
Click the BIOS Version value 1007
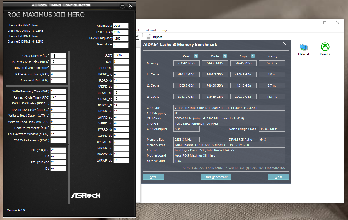point(229,161)
